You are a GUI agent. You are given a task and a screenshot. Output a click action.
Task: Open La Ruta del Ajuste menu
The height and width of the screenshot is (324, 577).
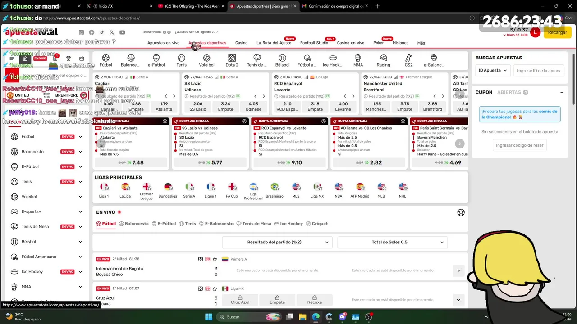click(274, 43)
